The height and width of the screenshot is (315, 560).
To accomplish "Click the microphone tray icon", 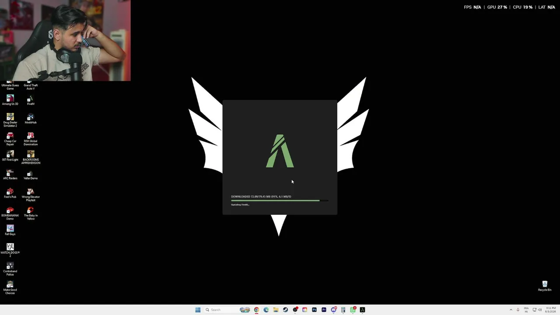I will point(518,310).
